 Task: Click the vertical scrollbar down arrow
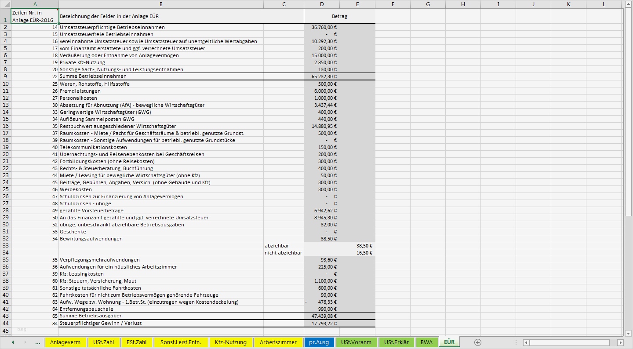[628, 333]
